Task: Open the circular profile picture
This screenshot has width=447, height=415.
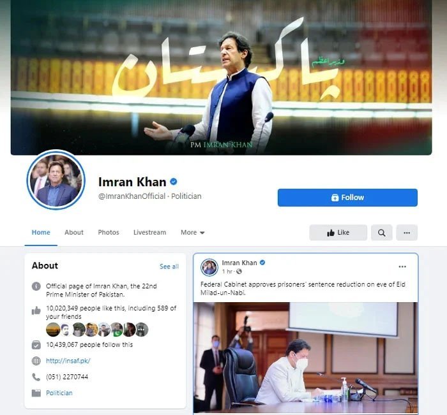Action: pos(56,180)
